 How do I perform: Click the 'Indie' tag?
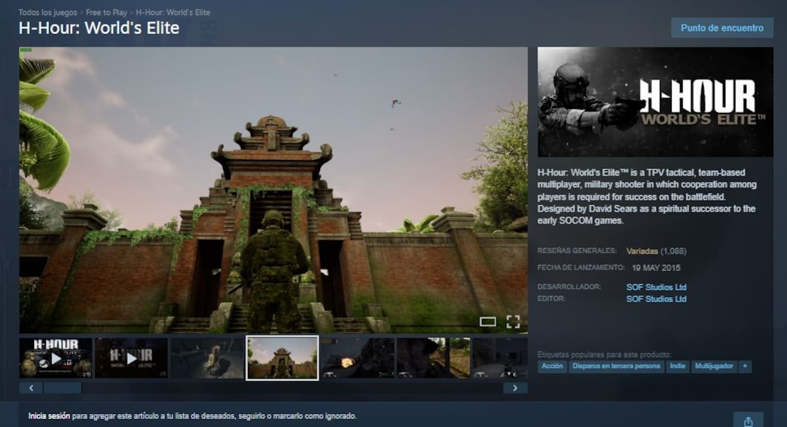click(x=677, y=366)
